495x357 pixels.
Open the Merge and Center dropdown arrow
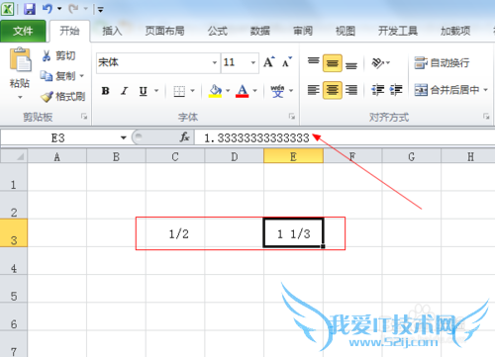point(485,90)
